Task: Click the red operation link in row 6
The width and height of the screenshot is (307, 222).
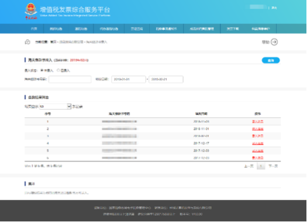Action: click(257, 158)
